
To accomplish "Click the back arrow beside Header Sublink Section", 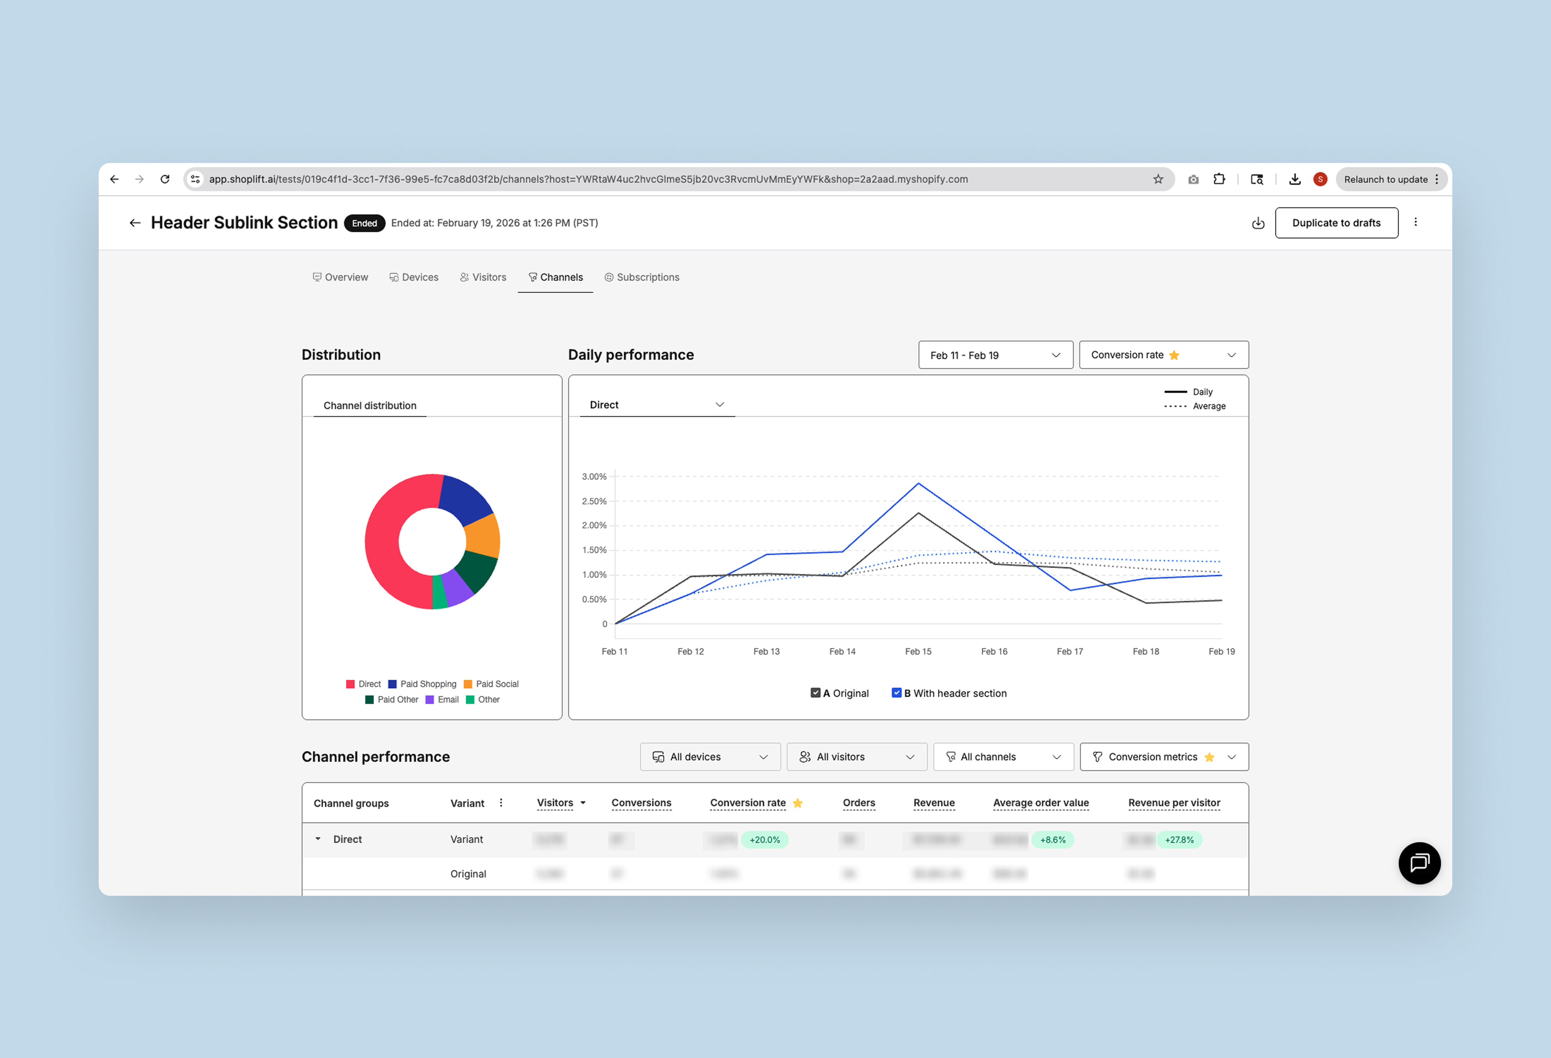I will [135, 223].
